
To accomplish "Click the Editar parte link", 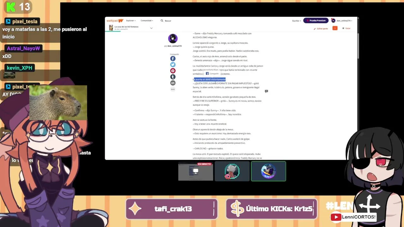I will (321, 28).
